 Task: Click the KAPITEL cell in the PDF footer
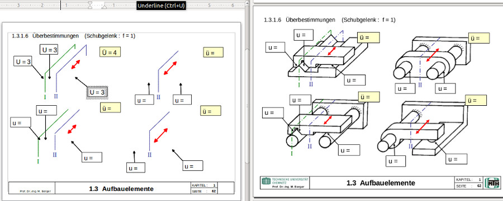[469, 180]
